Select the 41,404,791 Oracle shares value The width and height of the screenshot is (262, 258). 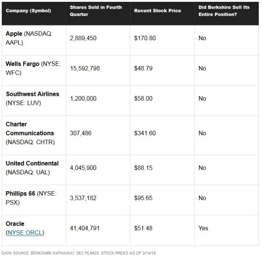click(85, 228)
